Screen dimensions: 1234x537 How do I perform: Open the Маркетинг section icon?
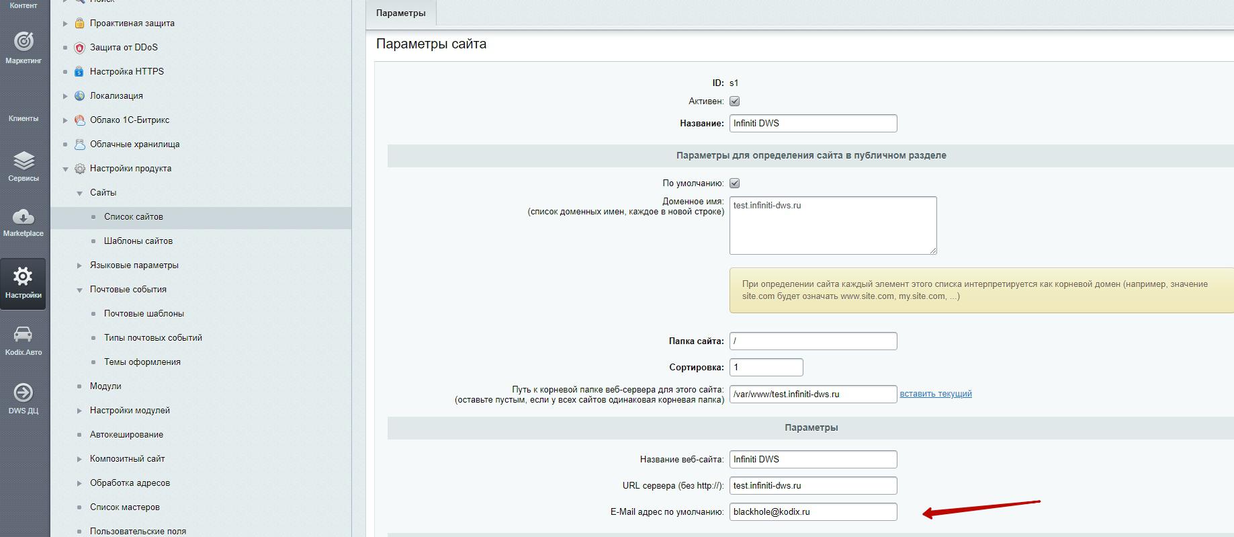[x=24, y=42]
